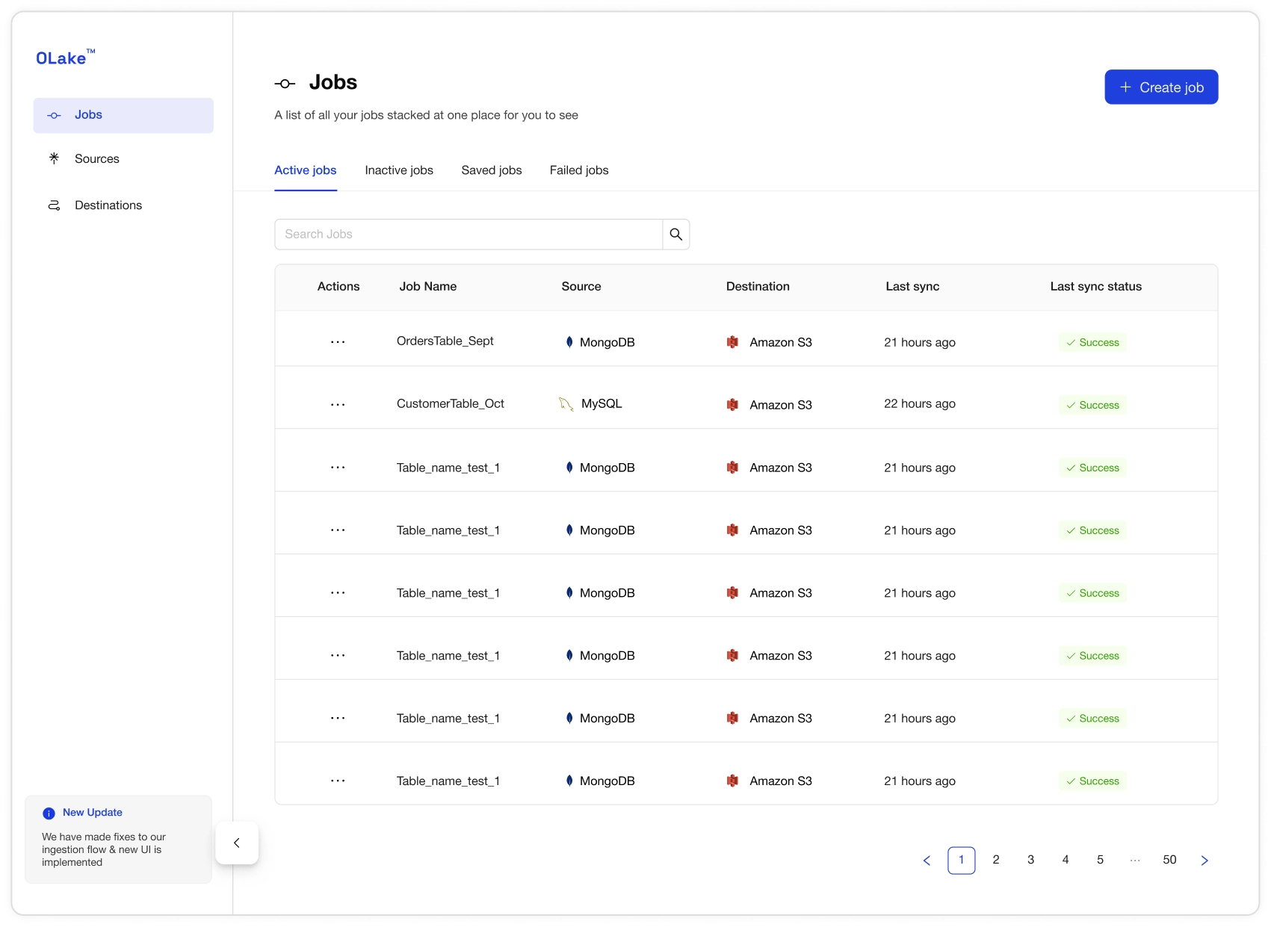Open the Sources section via its asterisk icon
Viewport: 1271px width, 927px height.
tap(53, 158)
